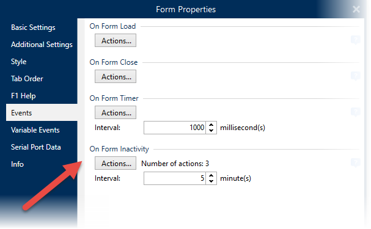The height and width of the screenshot is (229, 371).
Task: Decrease the timer interval milliseconds value
Action: point(211,131)
